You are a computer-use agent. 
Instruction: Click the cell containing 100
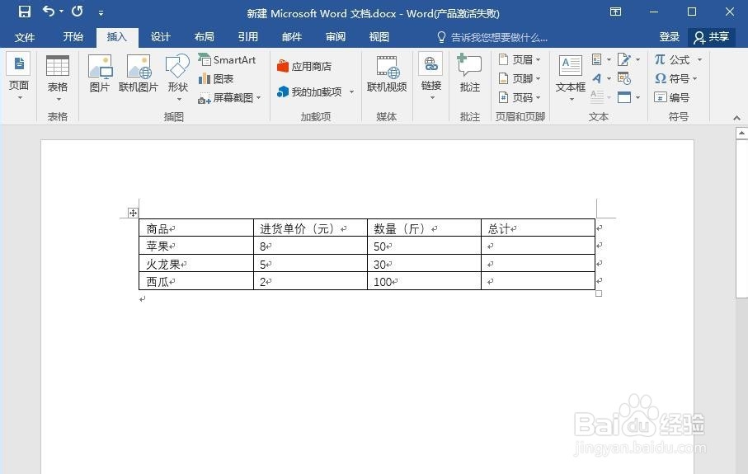pos(424,281)
